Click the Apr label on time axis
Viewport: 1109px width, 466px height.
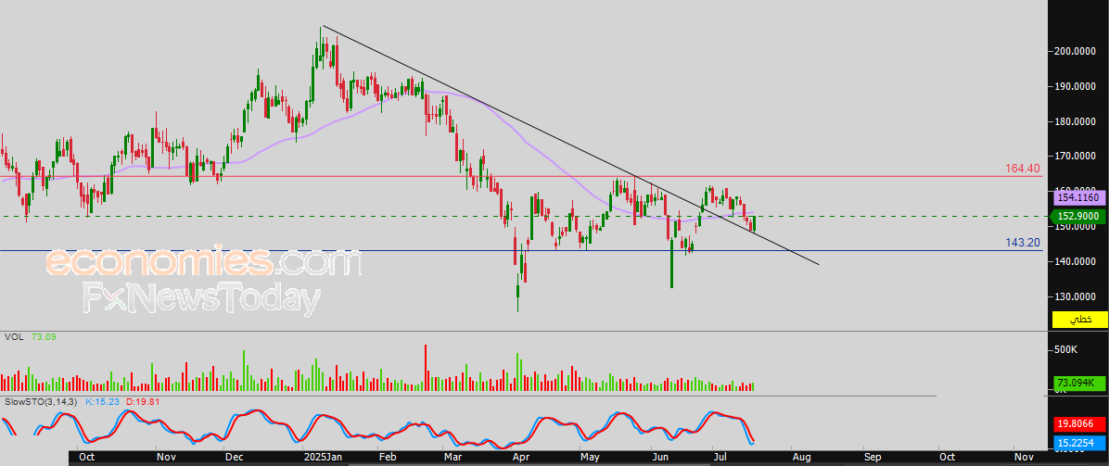point(520,457)
